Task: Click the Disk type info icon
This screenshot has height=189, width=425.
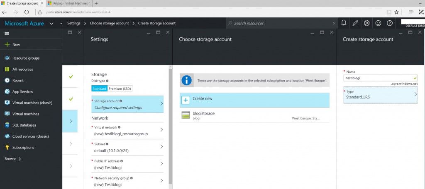Action: (107, 81)
